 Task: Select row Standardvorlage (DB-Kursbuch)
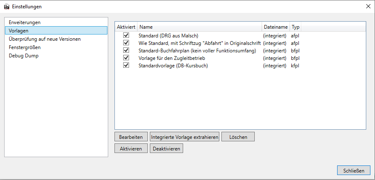240,66
